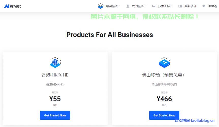Click Get Started Now under ¥466
Image resolution: width=219 pixels, height=127 pixels.
164,115
